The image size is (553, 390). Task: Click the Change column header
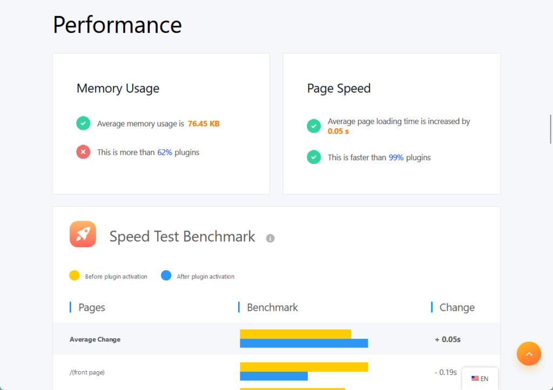[457, 307]
